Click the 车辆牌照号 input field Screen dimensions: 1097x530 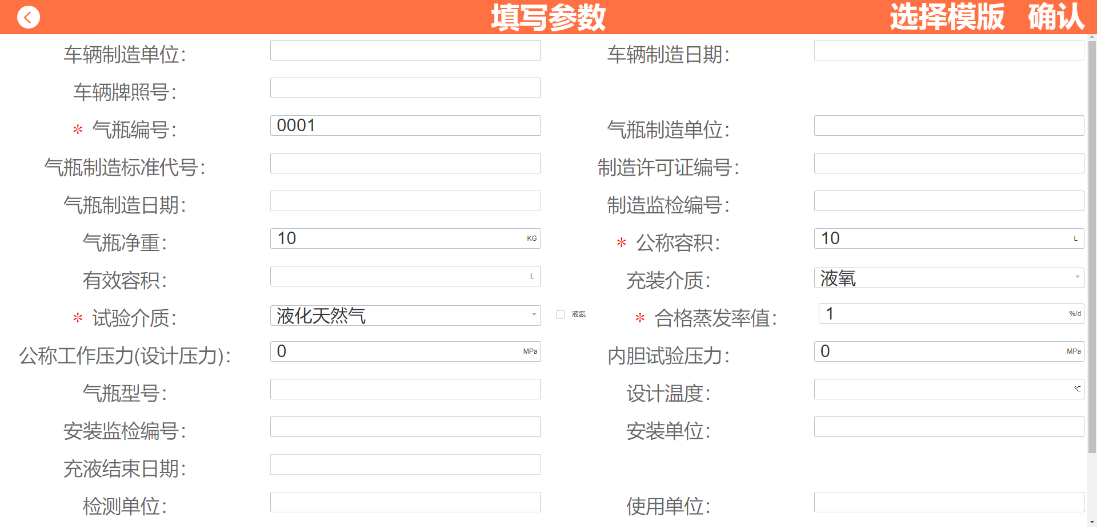coord(406,88)
